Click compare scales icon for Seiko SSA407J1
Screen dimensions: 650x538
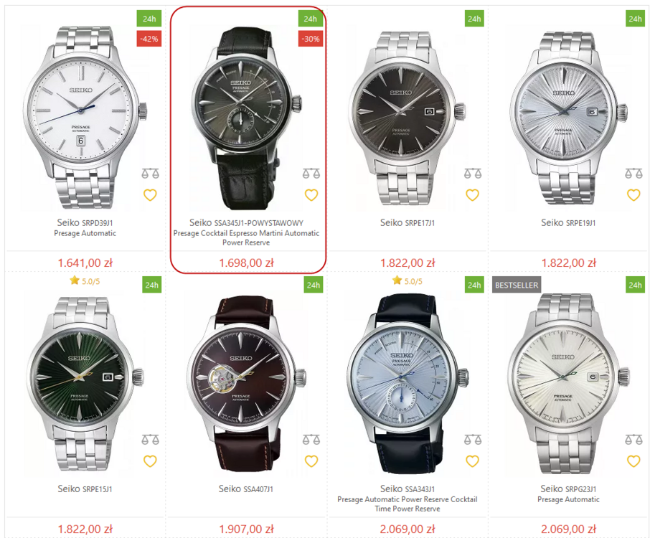point(311,439)
